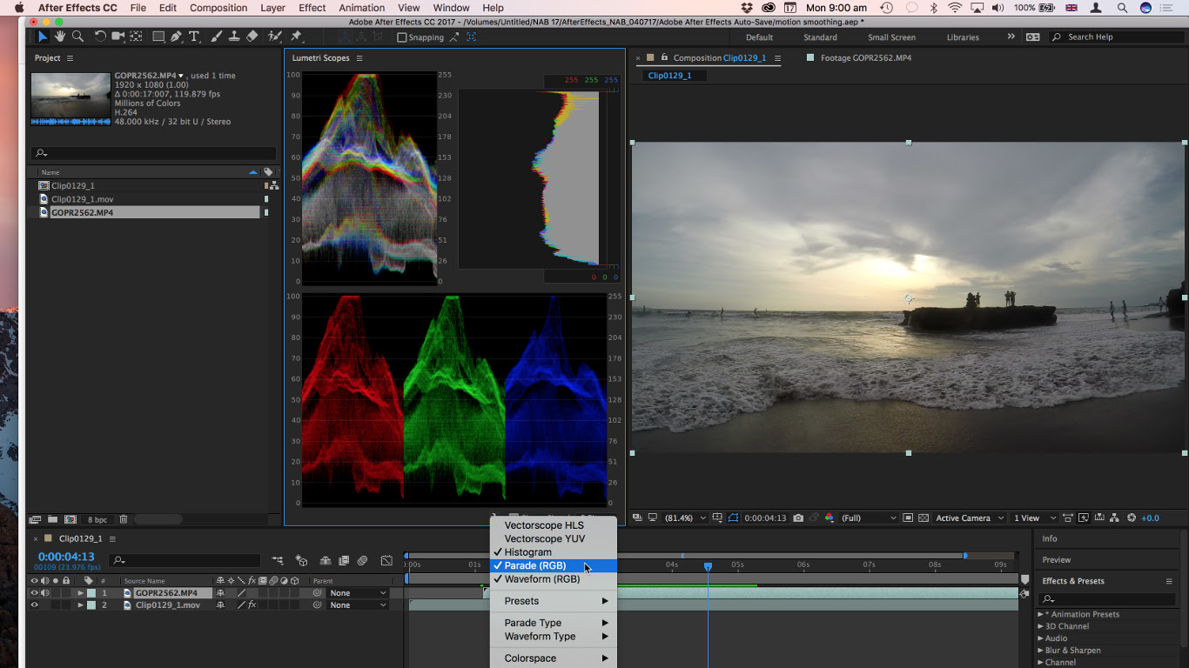Open the Composition menu in menu bar
The image size is (1189, 668).
tap(218, 8)
